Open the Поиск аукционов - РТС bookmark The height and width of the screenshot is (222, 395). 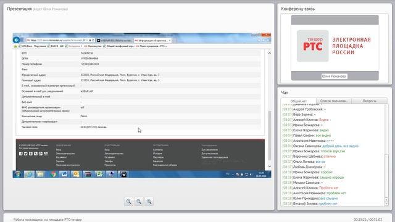tap(151, 46)
